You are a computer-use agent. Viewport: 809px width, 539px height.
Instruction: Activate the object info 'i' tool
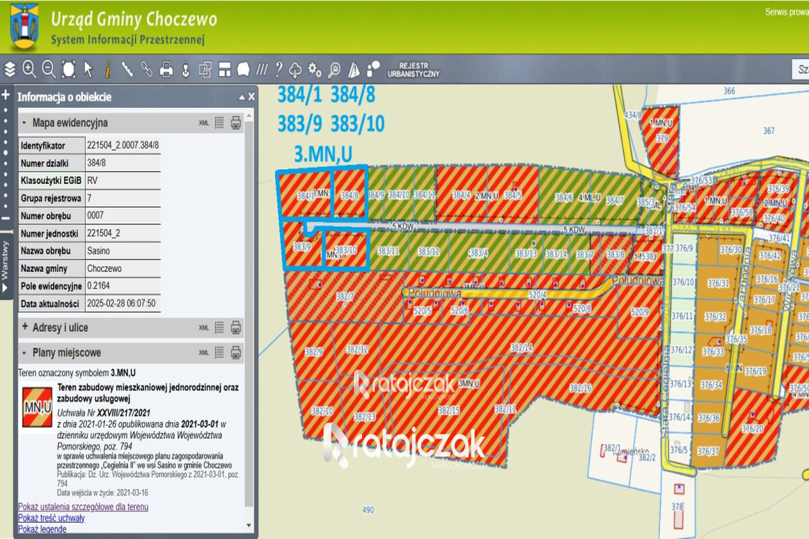[x=107, y=69]
